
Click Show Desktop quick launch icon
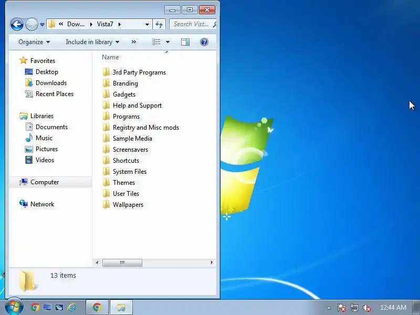(x=47, y=307)
